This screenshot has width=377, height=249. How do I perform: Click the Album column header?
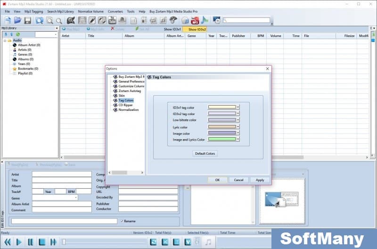(x=143, y=36)
